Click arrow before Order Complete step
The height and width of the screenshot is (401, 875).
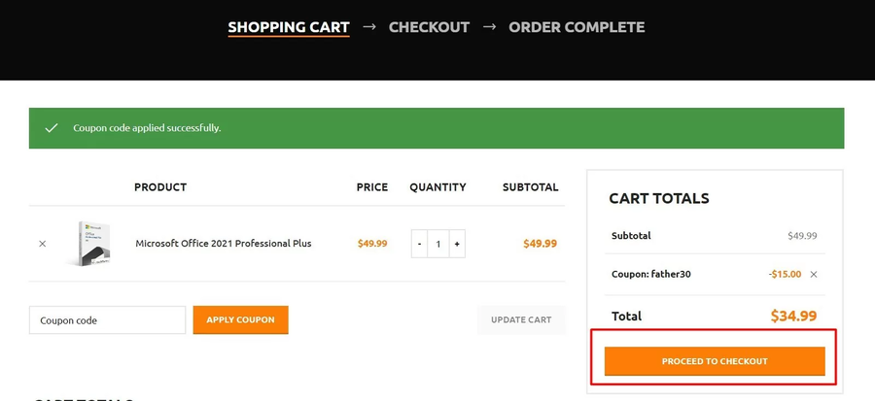[x=489, y=27]
